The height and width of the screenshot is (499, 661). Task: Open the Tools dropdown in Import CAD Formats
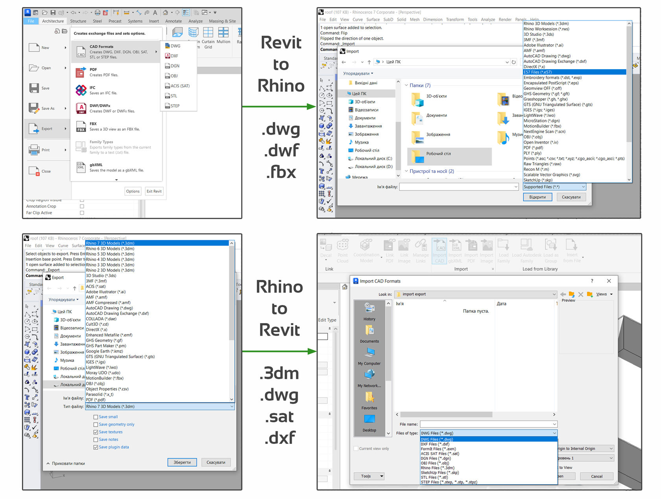coord(369,476)
